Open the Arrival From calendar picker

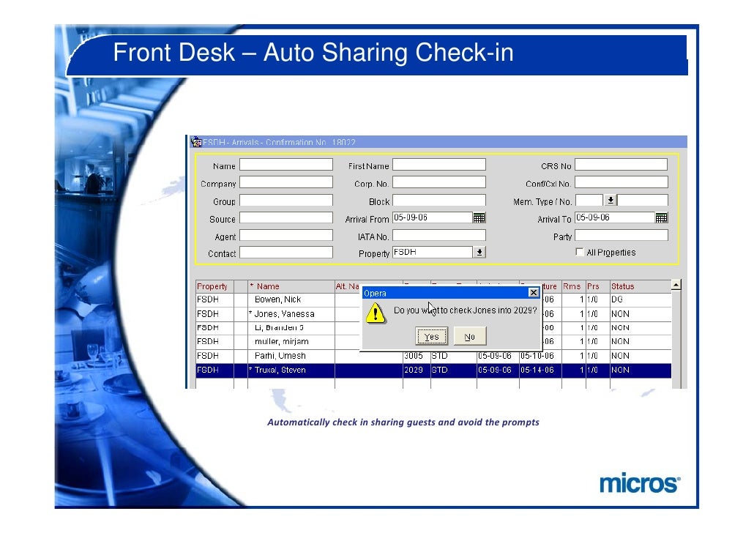(x=479, y=218)
